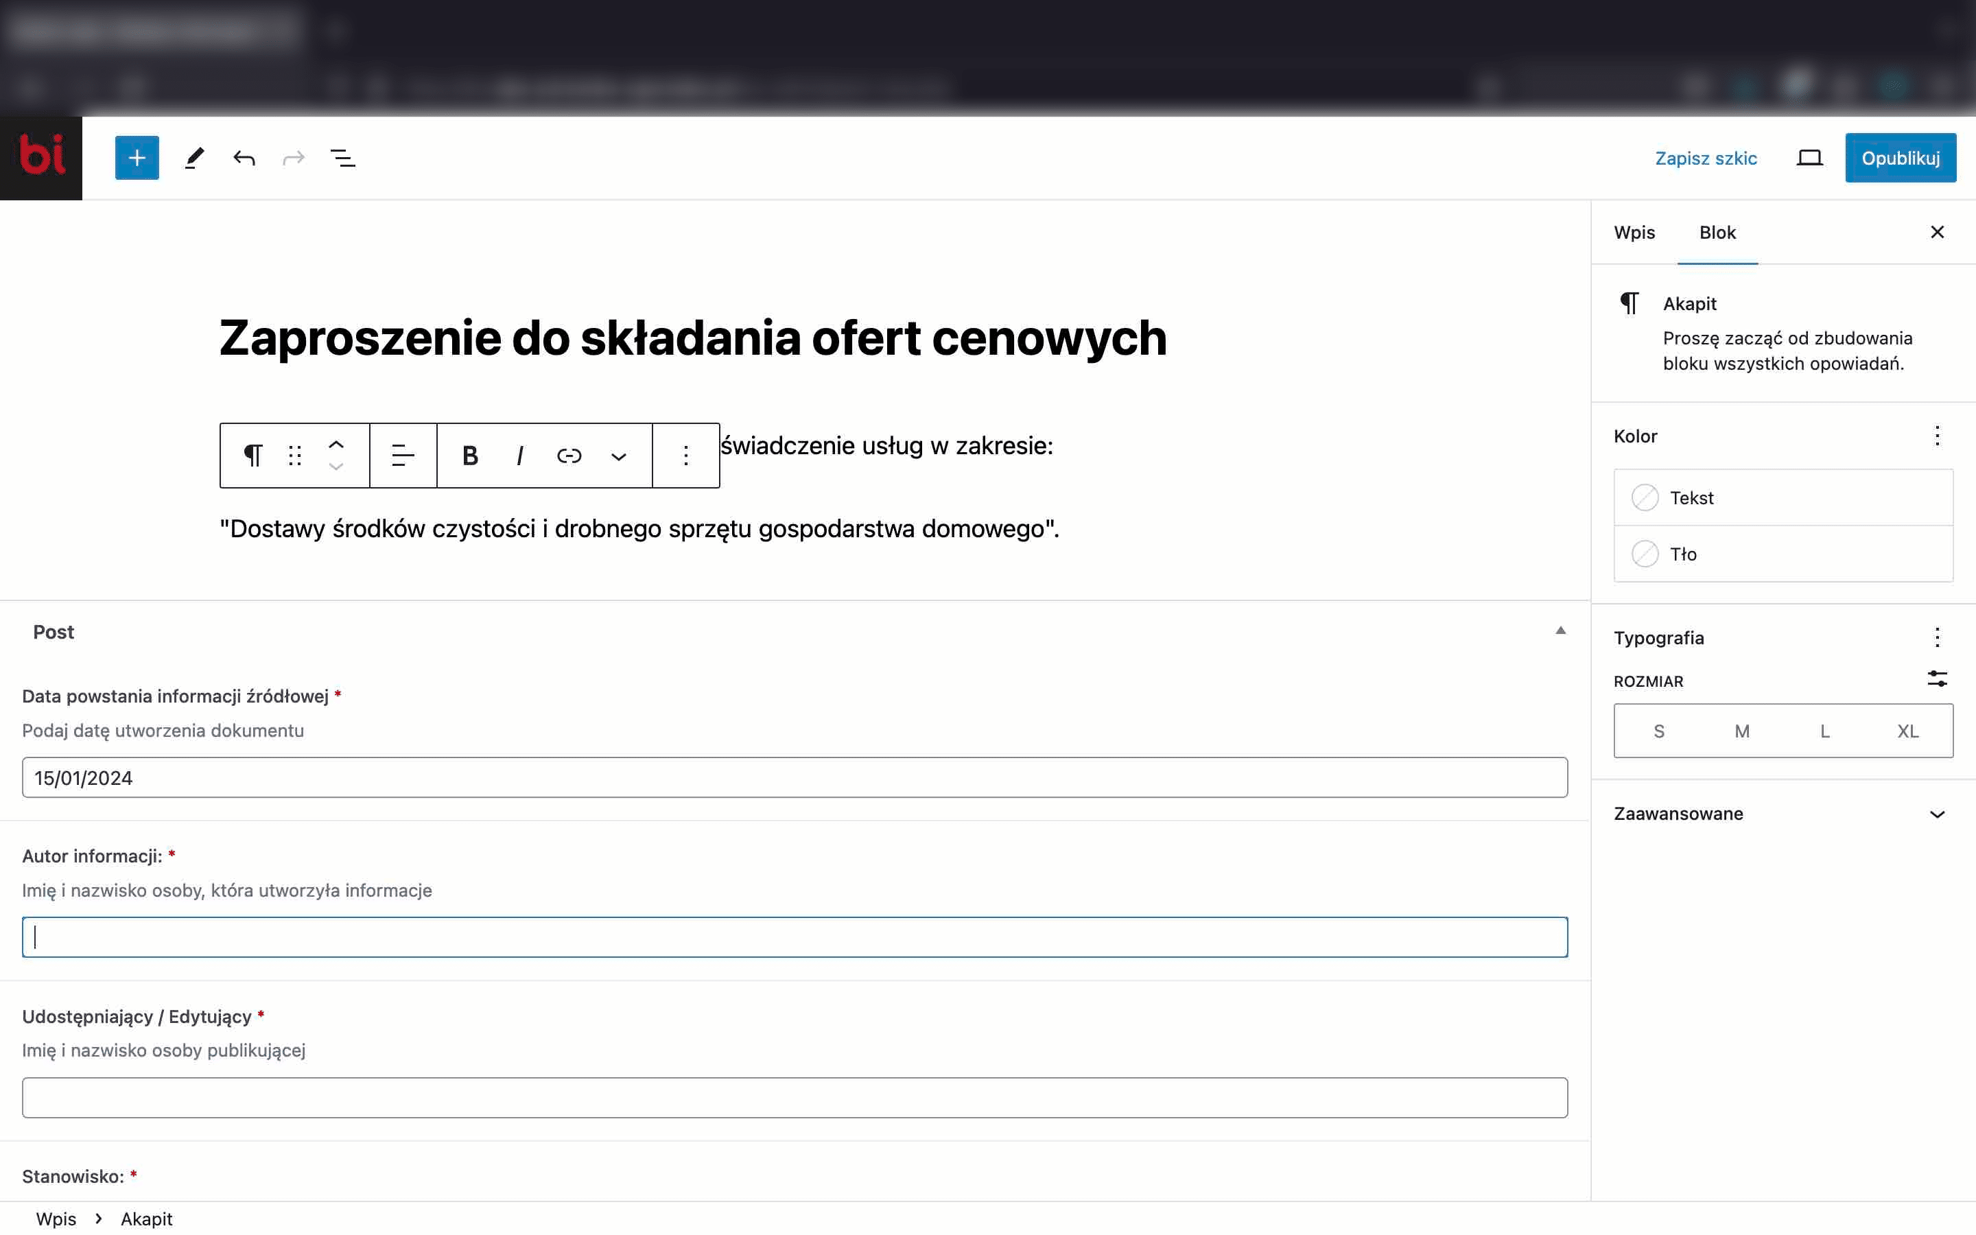
Task: Click the paragraph text świadczenie usług w zakresie
Action: pos(886,445)
